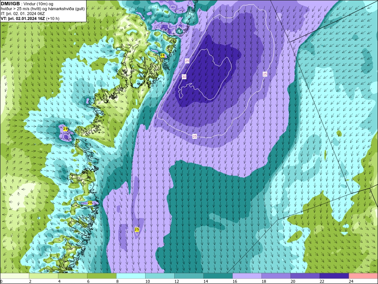This screenshot has height=284, width=378.
Task: Click the legend scale number 10
Action: (147, 281)
